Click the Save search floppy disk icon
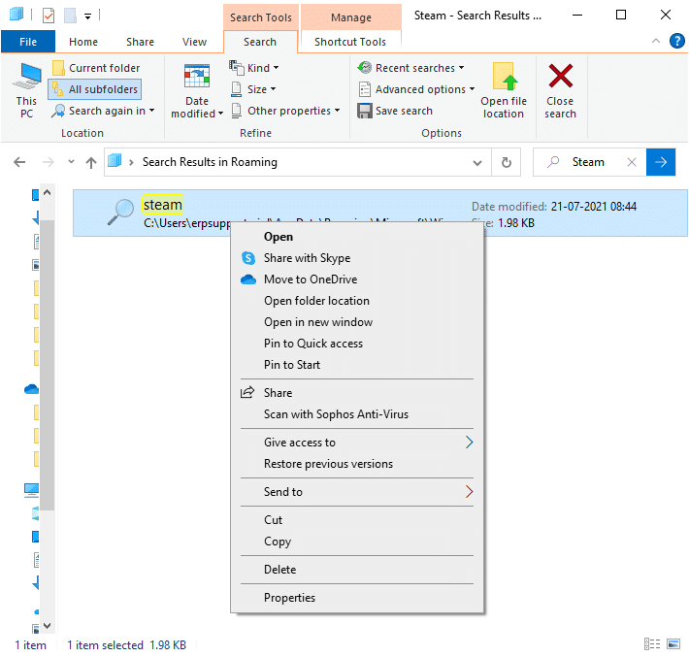Screen dimensions: 689x657 tap(365, 111)
